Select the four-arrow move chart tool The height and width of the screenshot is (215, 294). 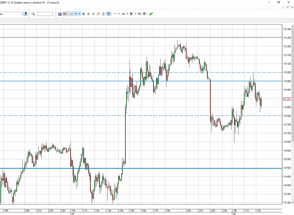pos(84,14)
